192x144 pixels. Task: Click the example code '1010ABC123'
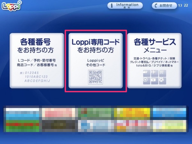(36, 77)
